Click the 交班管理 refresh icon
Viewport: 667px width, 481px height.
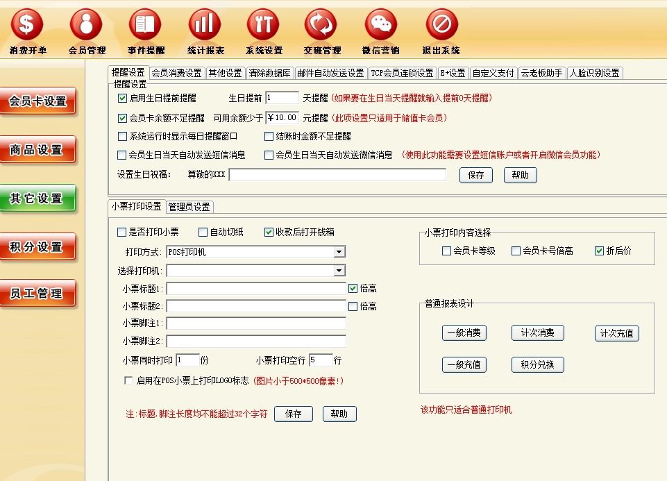[x=322, y=26]
